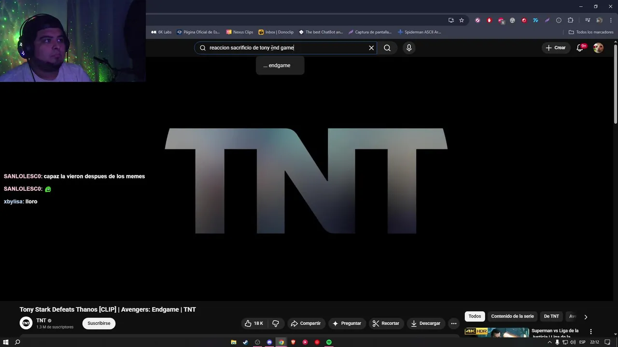Open Spotify from the taskbar
This screenshot has height=347, width=618.
click(329, 342)
